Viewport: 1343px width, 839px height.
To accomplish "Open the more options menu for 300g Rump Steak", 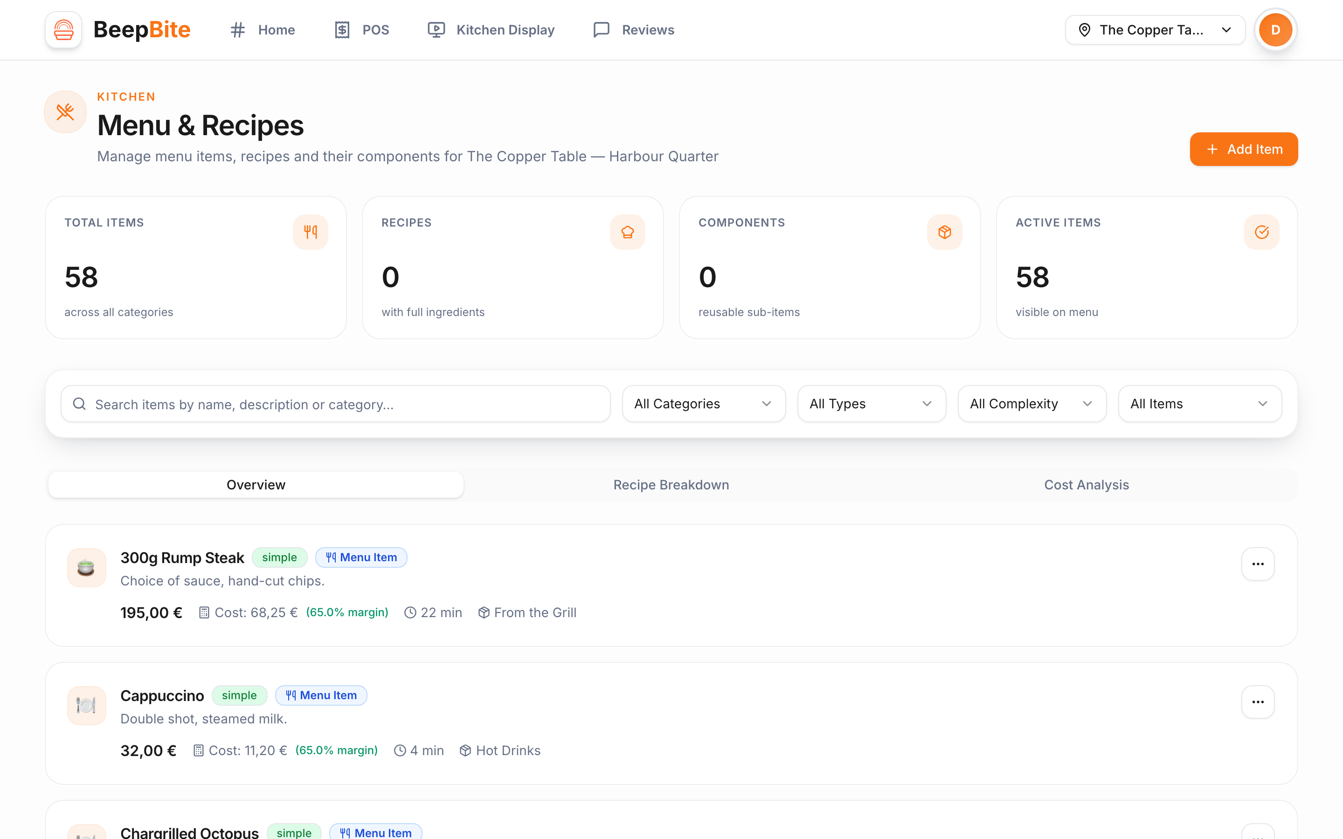I will click(x=1258, y=564).
